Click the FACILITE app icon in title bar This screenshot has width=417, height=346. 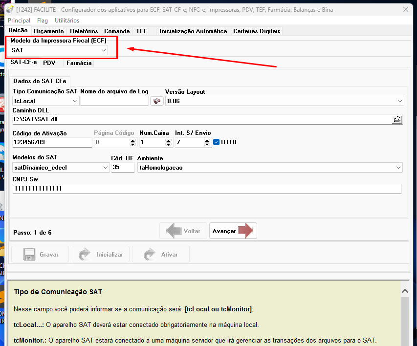(9, 9)
